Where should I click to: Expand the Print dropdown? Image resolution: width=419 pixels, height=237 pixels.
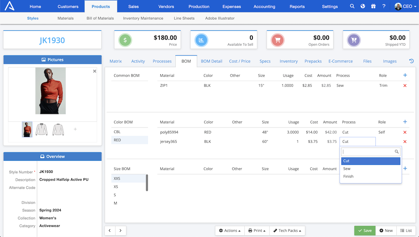257,230
